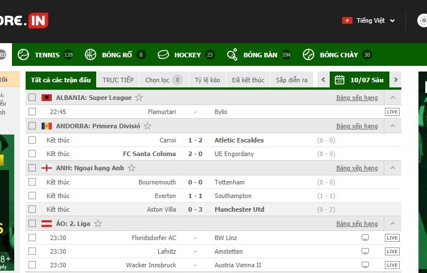This screenshot has height=273, width=427.
Task: Open the Sắp diễn ra tab
Action: point(291,80)
